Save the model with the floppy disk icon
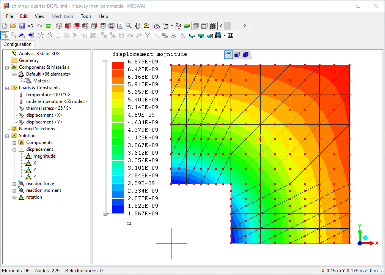The image size is (385, 275). tap(22, 26)
